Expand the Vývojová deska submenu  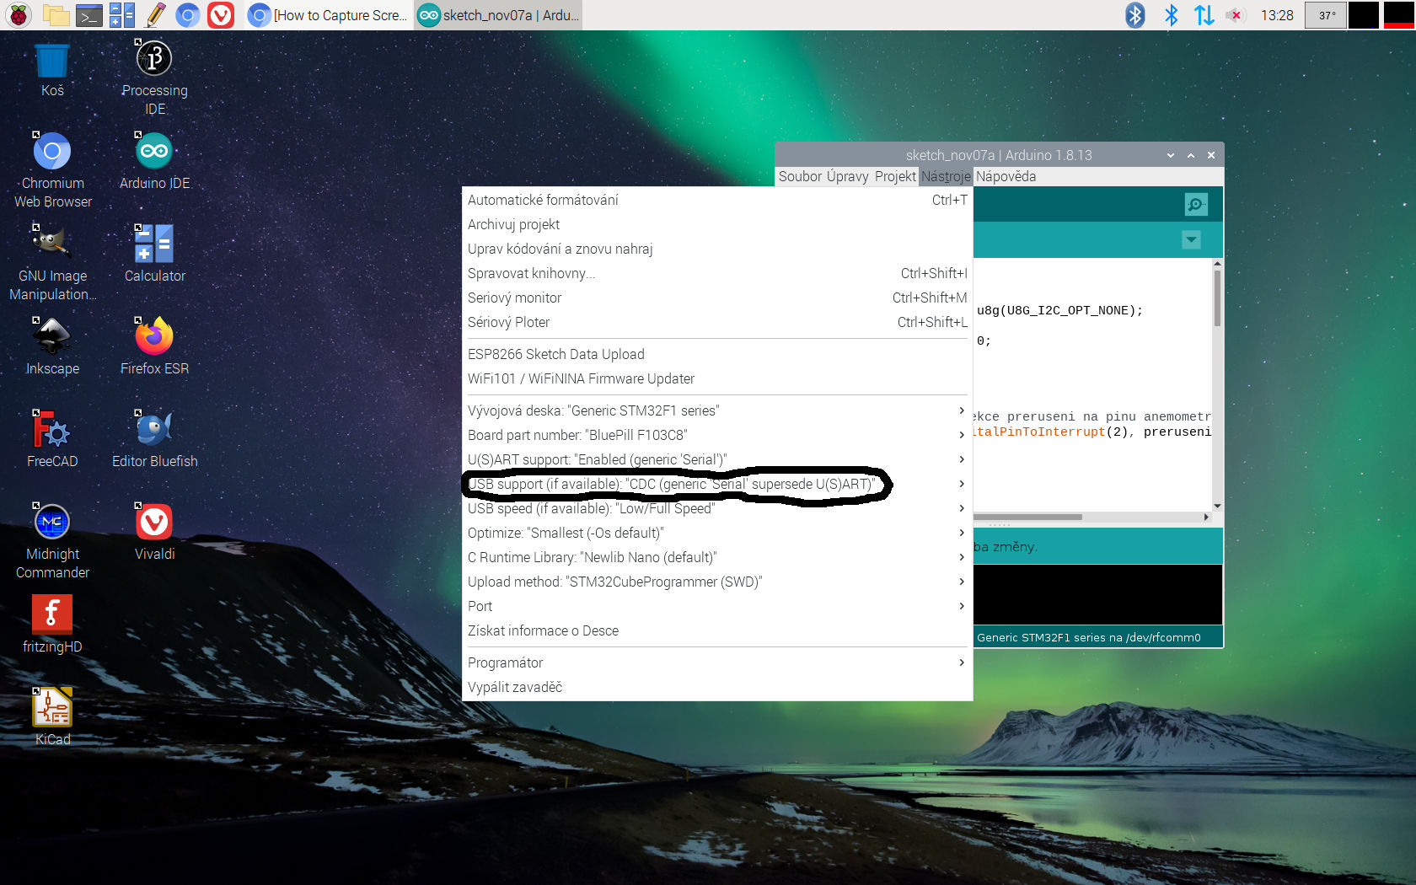tap(716, 410)
